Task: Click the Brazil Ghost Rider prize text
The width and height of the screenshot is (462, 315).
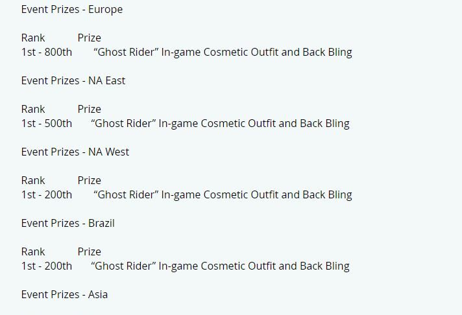Action: 220,266
